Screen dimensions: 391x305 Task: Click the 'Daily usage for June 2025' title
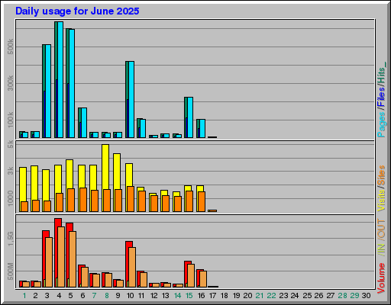pos(77,11)
